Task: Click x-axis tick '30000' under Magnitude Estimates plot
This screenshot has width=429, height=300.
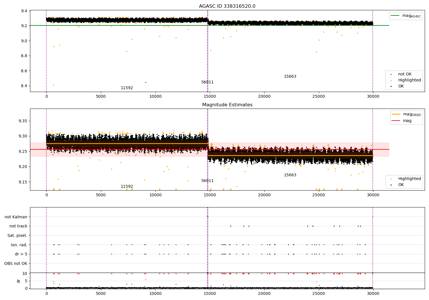Action: pos(373,195)
